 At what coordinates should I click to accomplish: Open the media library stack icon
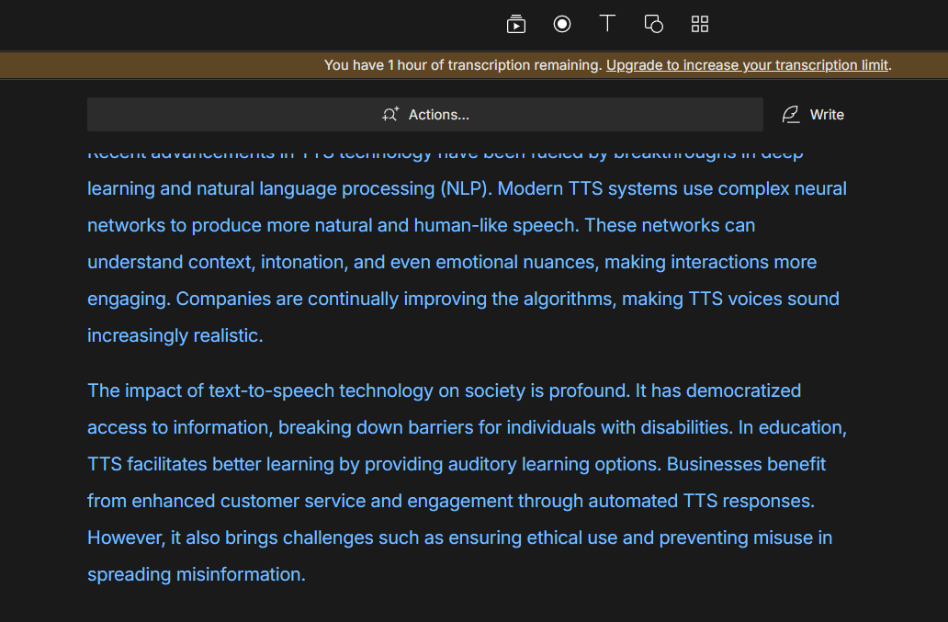coord(516,25)
